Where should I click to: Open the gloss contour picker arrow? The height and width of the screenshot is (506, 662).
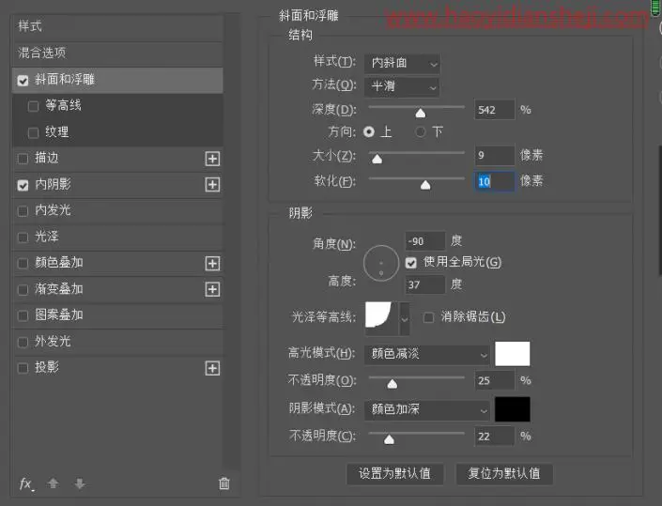(x=405, y=318)
